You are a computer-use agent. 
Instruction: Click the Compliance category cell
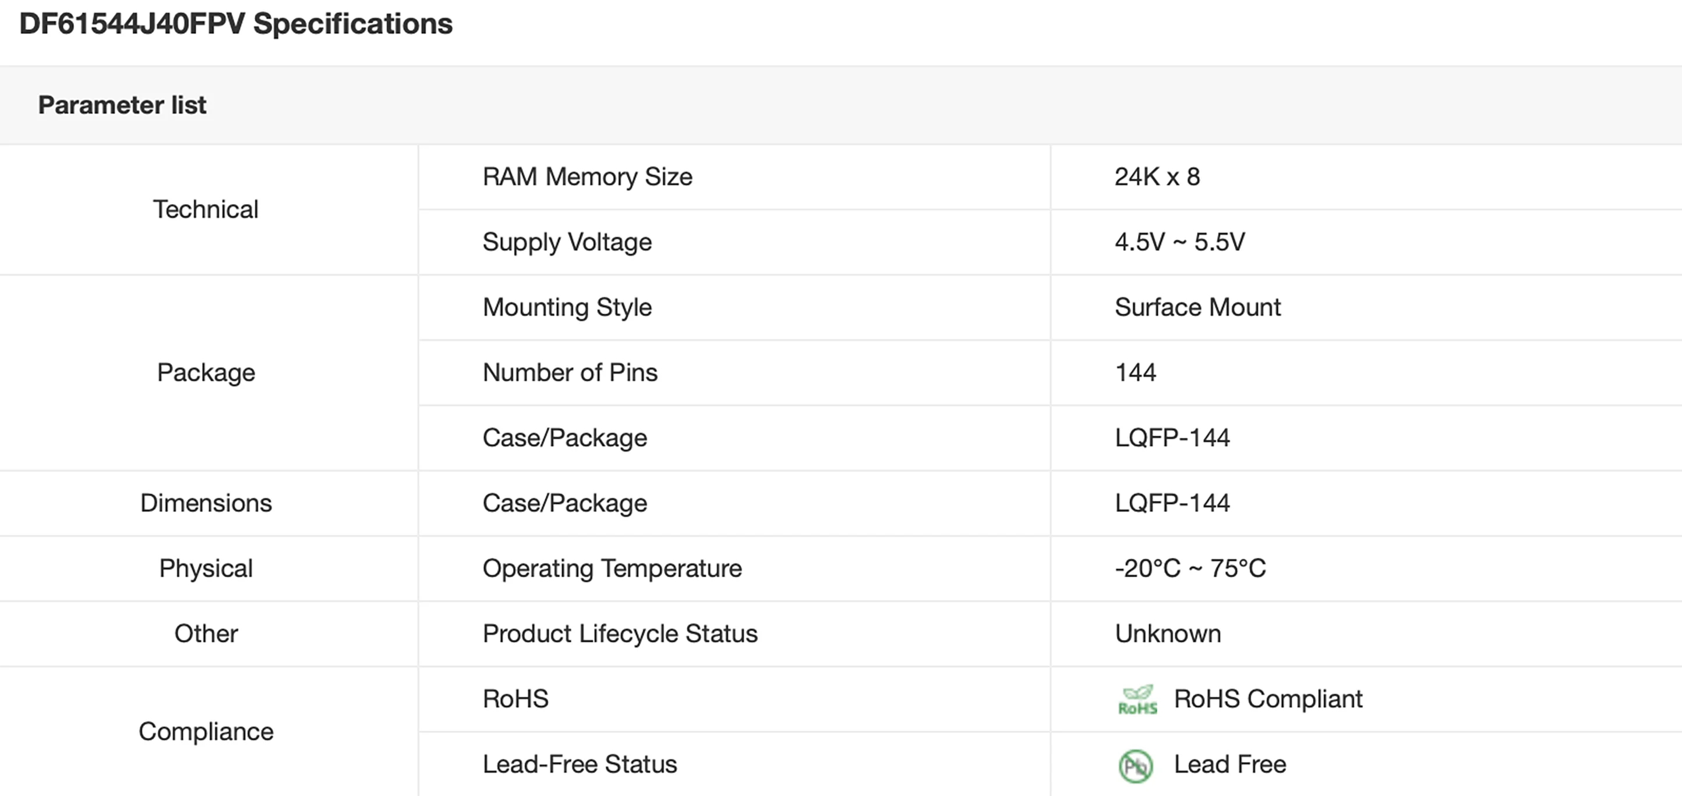click(206, 731)
